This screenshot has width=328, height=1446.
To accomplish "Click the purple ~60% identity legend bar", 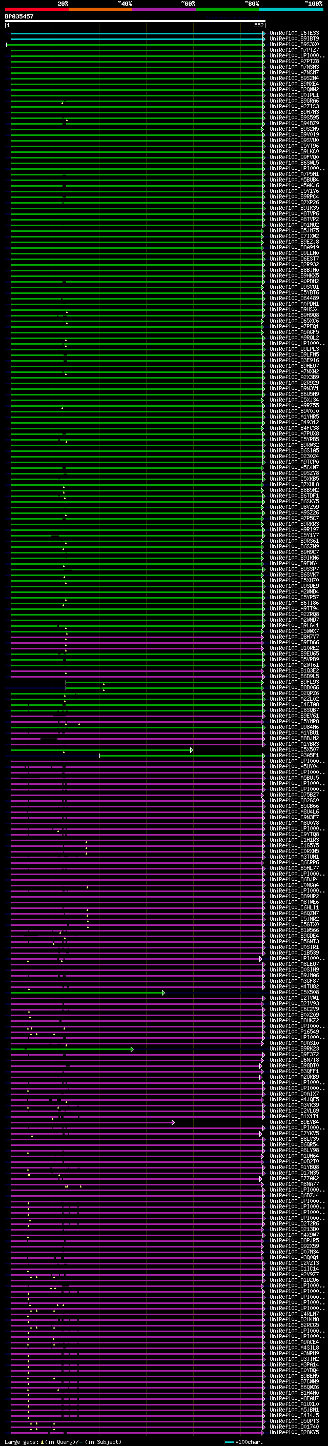I will point(163,9).
